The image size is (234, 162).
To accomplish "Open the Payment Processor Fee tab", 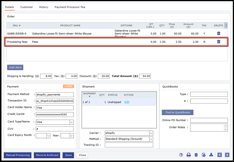I will click(x=70, y=7).
